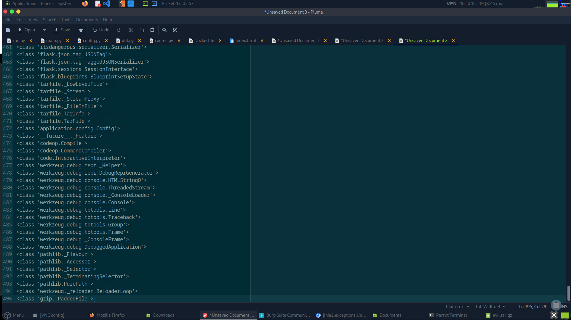Open the Plain Text language dropdown
The height and width of the screenshot is (320, 571).
click(x=458, y=307)
